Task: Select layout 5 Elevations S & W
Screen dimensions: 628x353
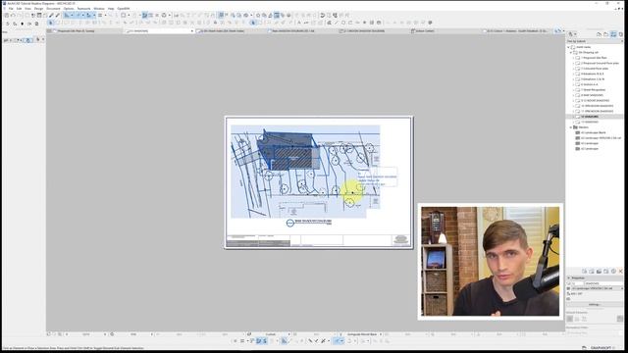Action: point(593,79)
